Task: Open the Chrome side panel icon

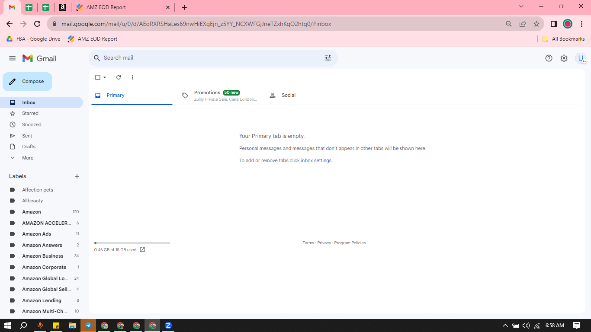Action: pos(553,24)
